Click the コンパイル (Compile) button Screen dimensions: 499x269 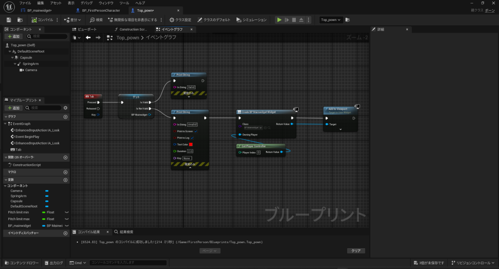click(42, 20)
